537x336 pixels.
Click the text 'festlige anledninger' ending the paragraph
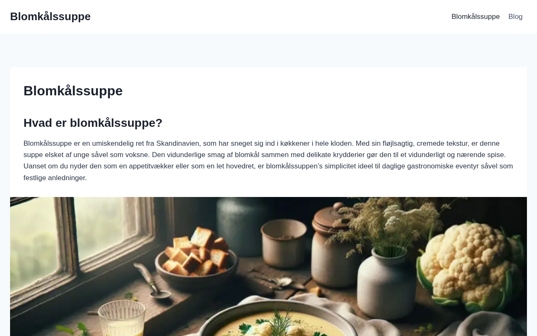[x=54, y=178]
